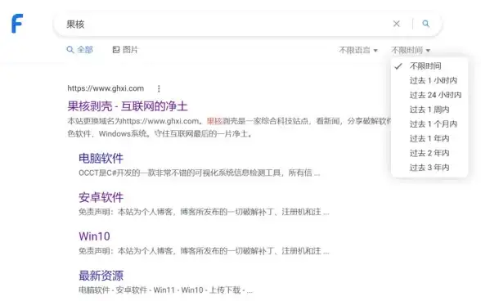Screen dimensions: 481x301
Task: Click the blue F logo
Action: [x=17, y=24]
